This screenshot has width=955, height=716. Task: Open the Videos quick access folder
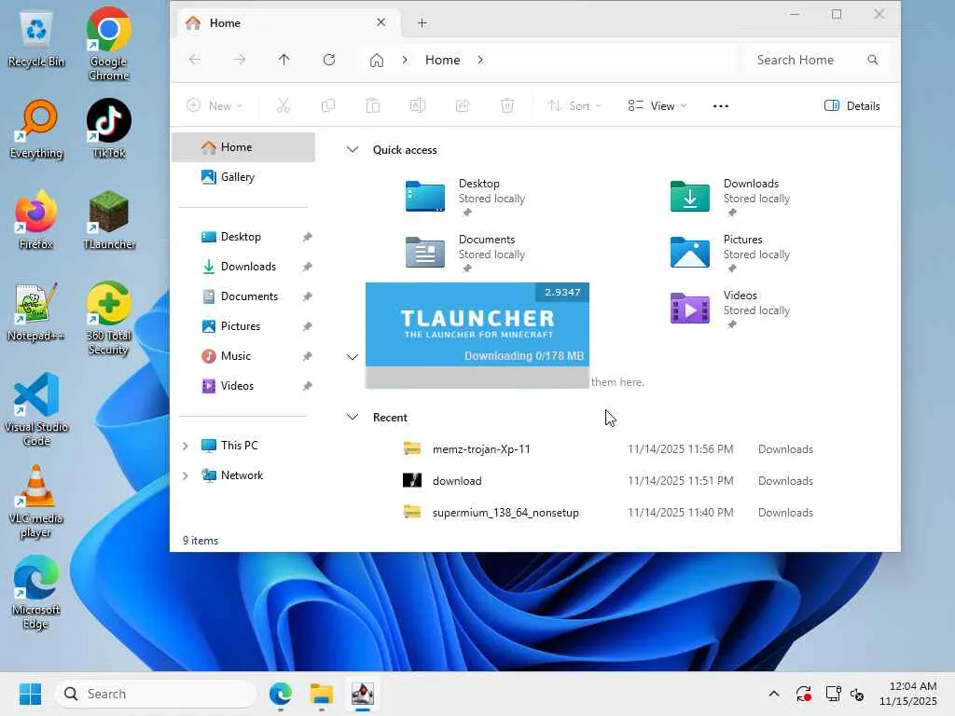(730, 309)
